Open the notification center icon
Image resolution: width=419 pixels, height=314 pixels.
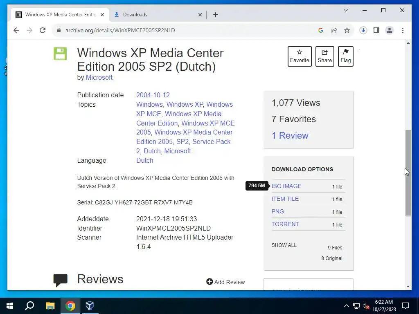click(x=405, y=306)
